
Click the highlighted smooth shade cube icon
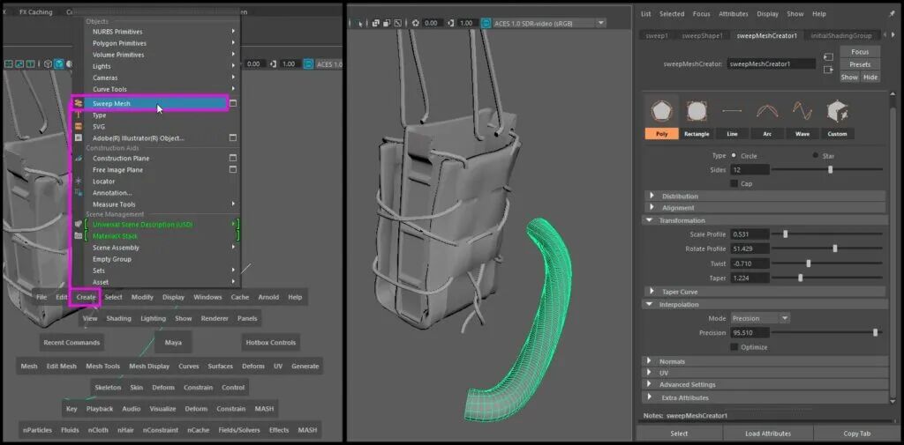pyautogui.click(x=59, y=64)
